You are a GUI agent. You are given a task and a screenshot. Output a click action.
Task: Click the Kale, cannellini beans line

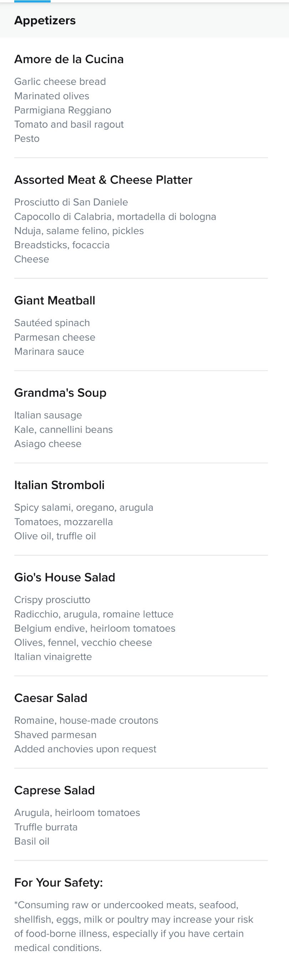point(64,429)
